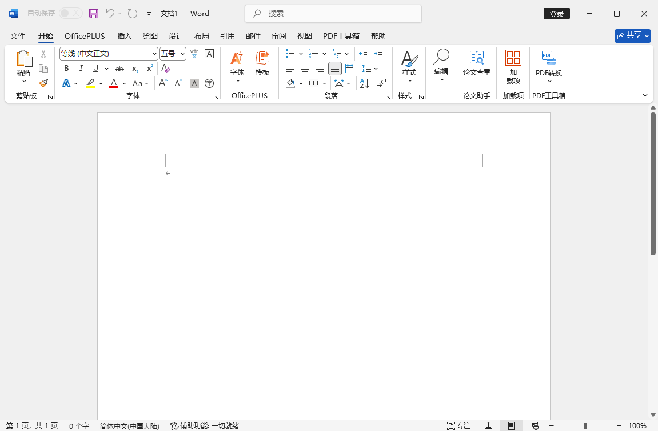Toggle the underline formatting

click(x=95, y=69)
